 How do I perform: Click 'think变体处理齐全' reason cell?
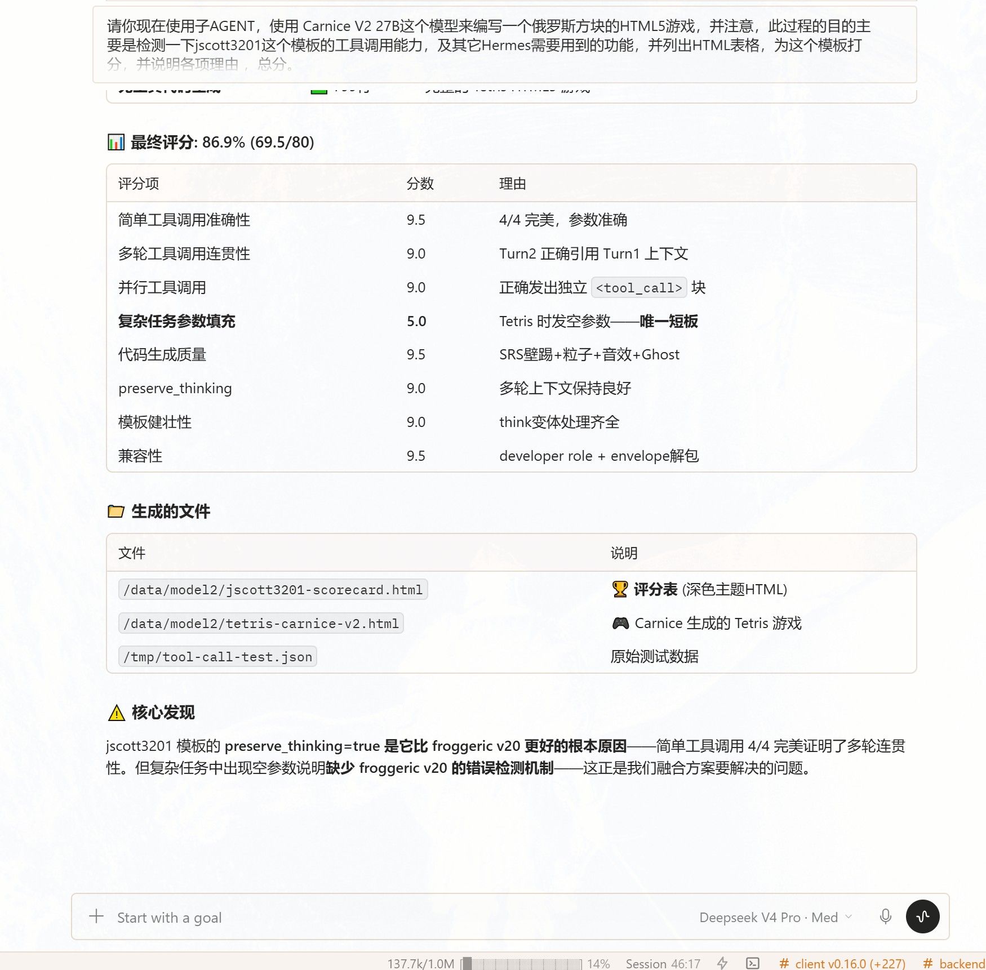pyautogui.click(x=559, y=422)
